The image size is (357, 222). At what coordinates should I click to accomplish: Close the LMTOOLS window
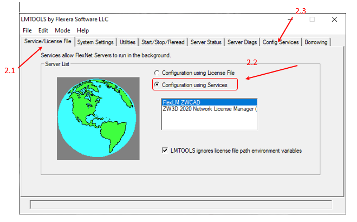tap(334, 19)
